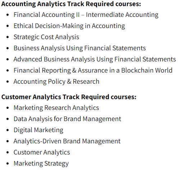Click Data Analysis for Brand Management
The height and width of the screenshot is (171, 178).
tap(67, 119)
